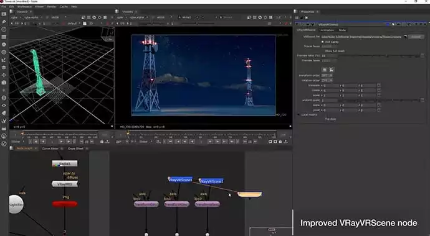Open the Image nodes toolbar icon
430x236 pixels.
4,14
